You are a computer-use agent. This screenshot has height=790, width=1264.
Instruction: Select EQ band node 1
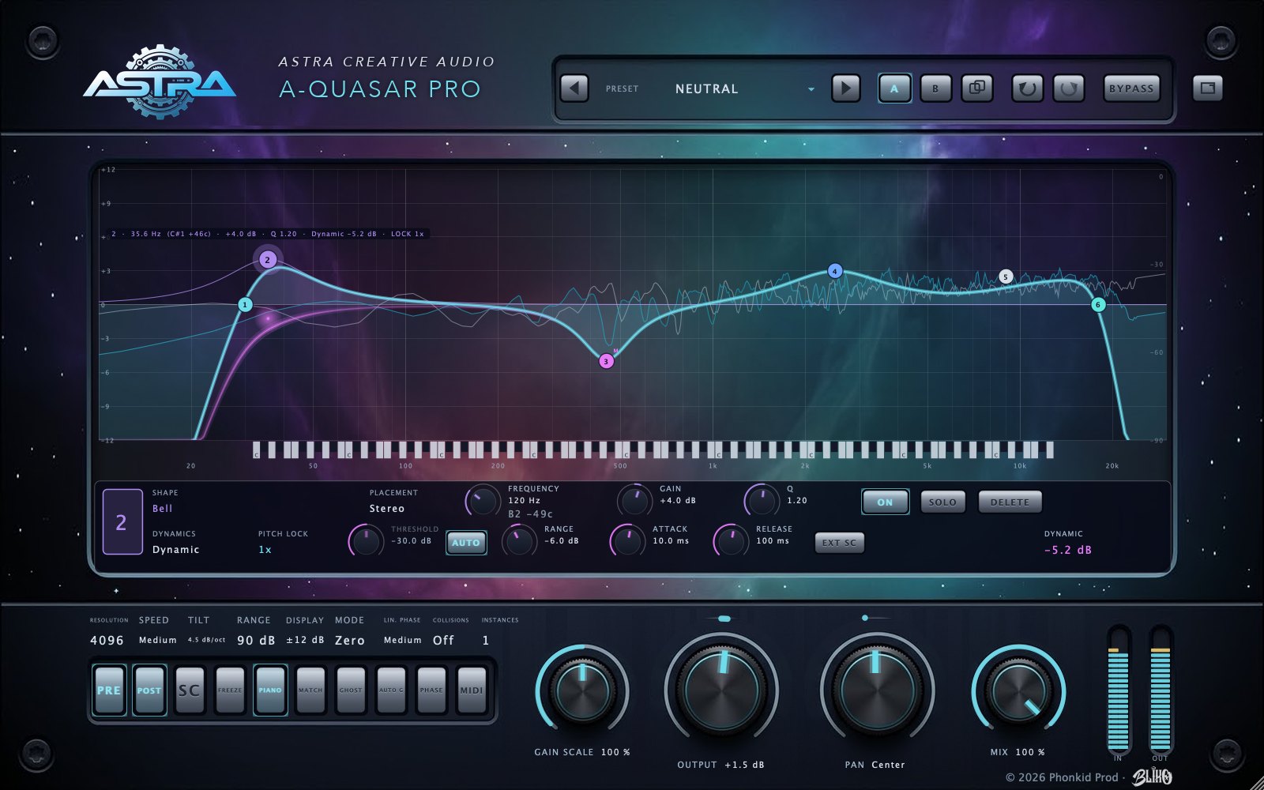[245, 304]
